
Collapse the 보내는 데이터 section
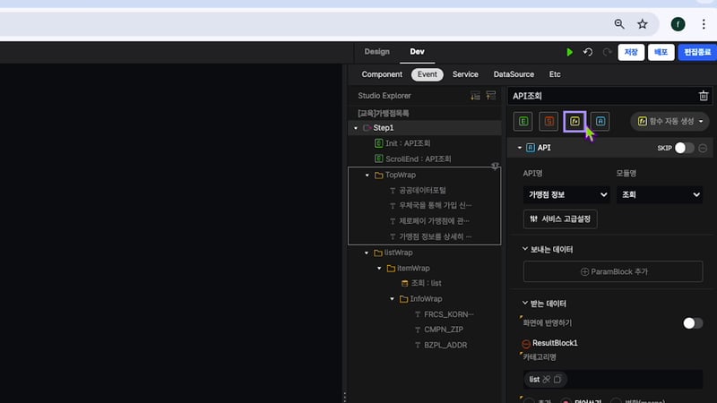tap(525, 249)
